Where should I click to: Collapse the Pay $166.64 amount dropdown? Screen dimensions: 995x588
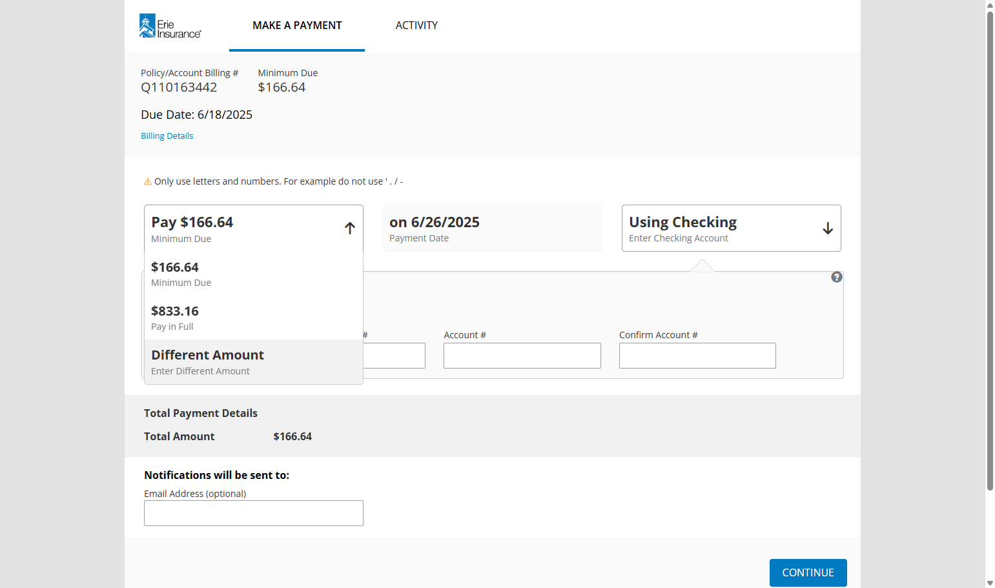tap(254, 228)
